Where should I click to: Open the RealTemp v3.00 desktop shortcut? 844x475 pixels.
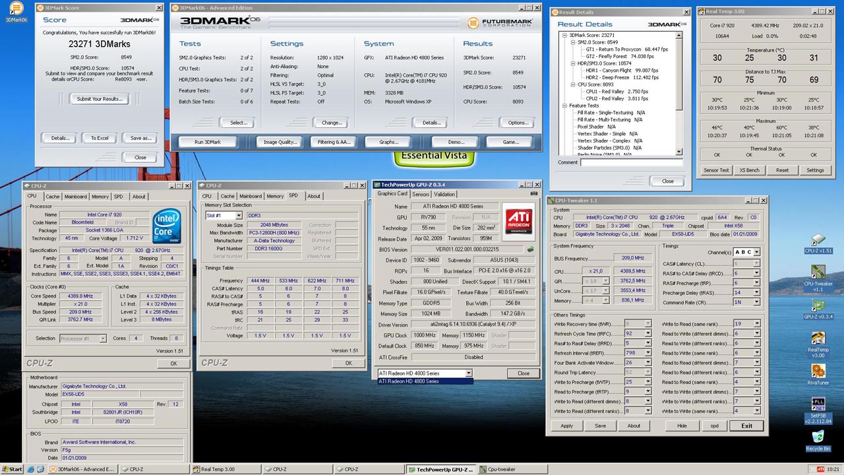(x=818, y=344)
